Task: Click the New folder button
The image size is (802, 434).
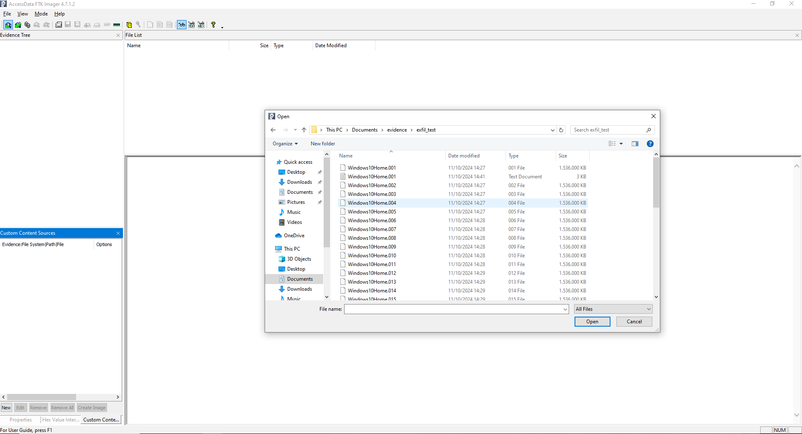Action: tap(322, 144)
